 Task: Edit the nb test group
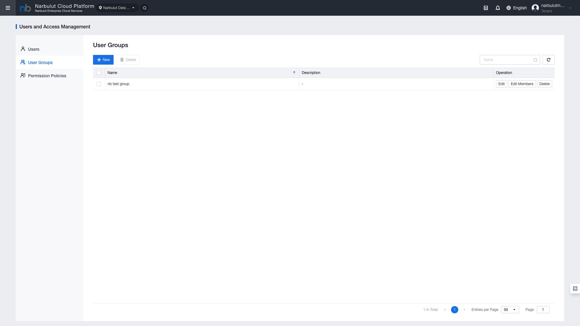[501, 84]
